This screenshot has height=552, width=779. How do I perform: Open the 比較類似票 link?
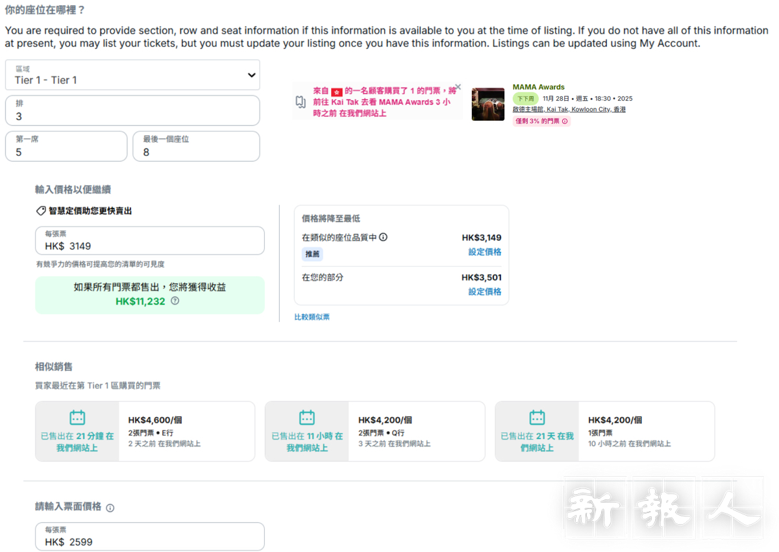coord(312,317)
